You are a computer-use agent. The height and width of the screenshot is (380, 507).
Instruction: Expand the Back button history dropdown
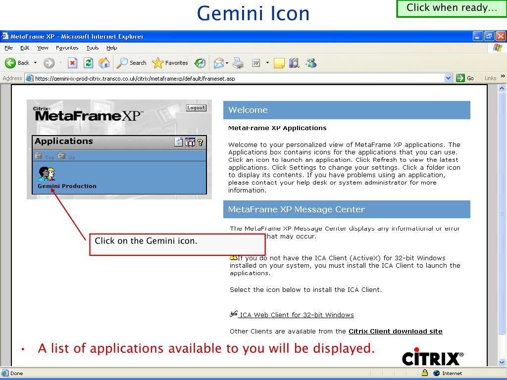35,63
